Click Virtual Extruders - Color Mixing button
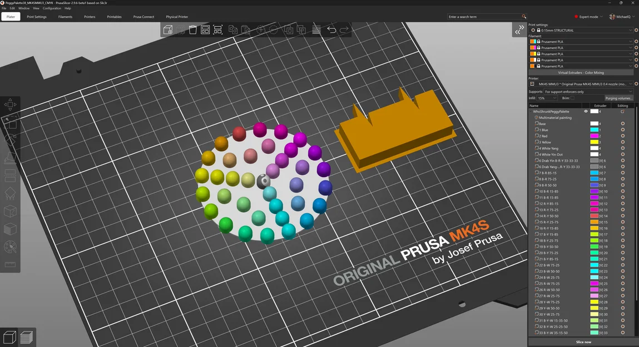 click(581, 73)
